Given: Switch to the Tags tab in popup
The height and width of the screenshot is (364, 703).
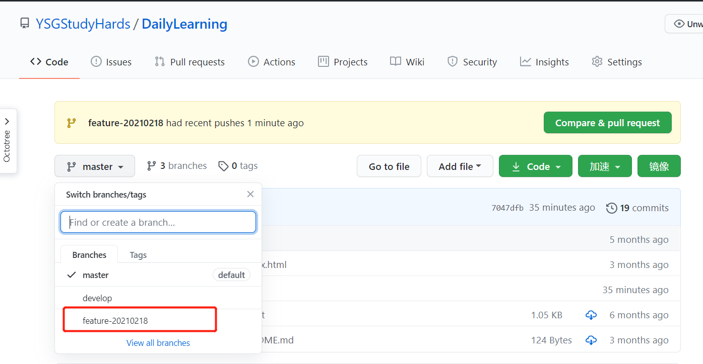Looking at the screenshot, I should point(138,255).
